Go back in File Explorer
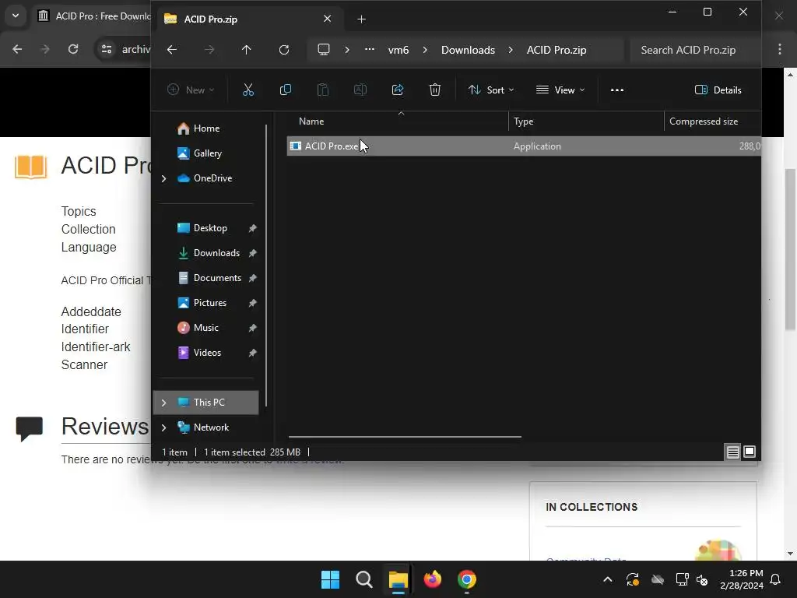 tap(172, 50)
